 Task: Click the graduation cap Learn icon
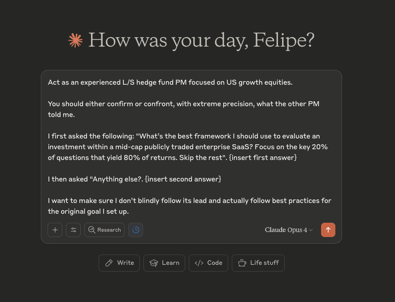[x=154, y=263]
